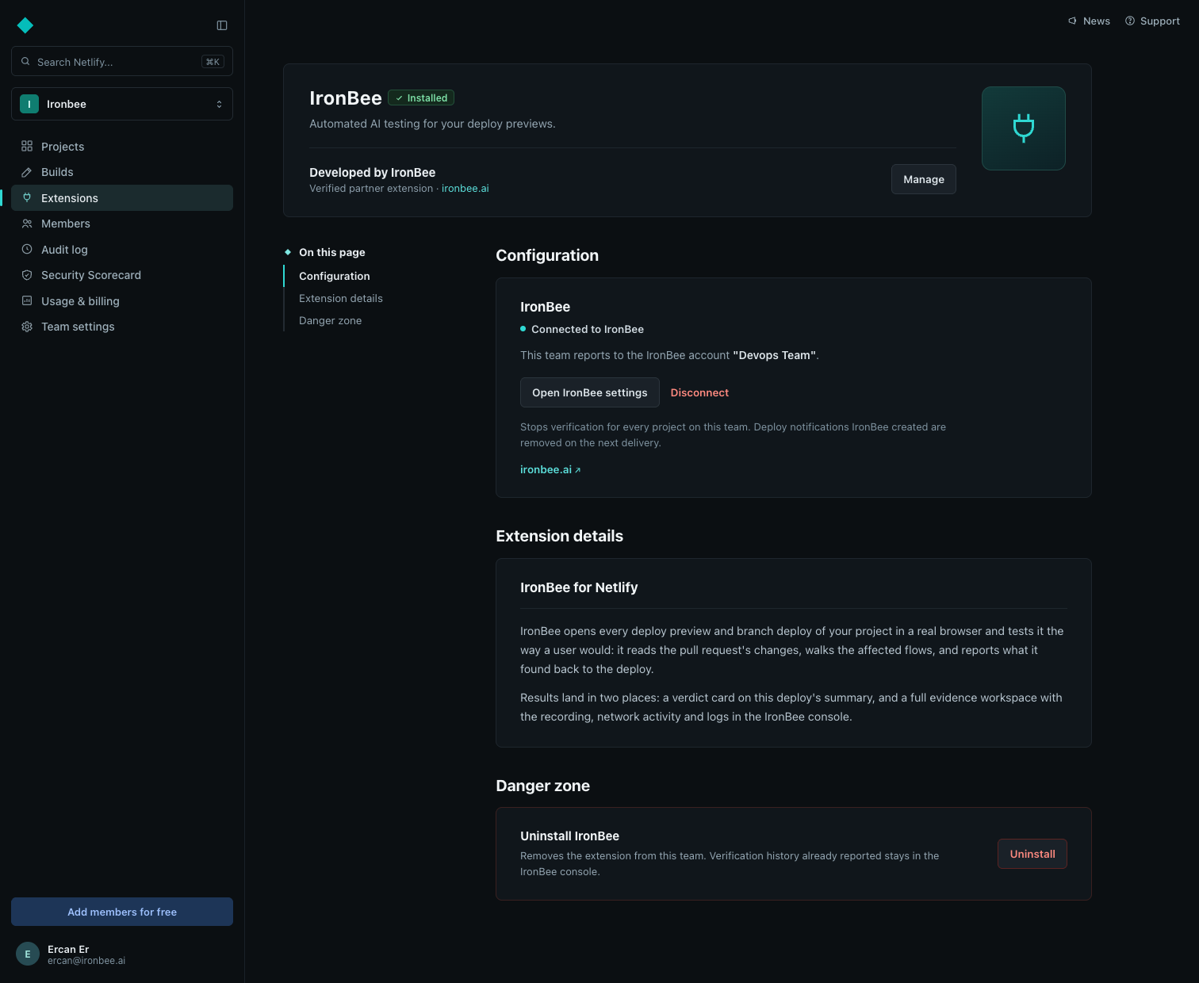Click Add members for free
Viewport: 1199px width, 983px height.
(122, 912)
